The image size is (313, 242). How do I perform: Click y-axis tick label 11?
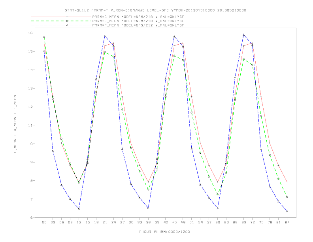30,125
